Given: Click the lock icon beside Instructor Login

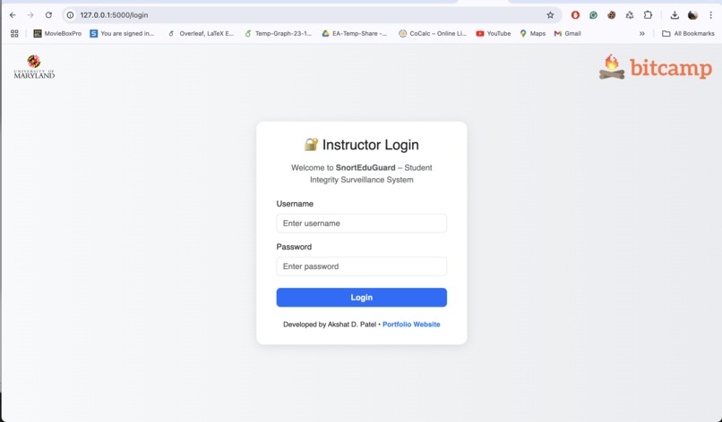Looking at the screenshot, I should click(311, 144).
